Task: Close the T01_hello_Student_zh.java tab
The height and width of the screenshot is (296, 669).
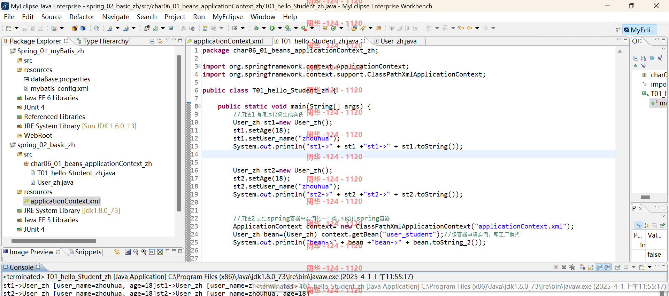Action: [363, 41]
